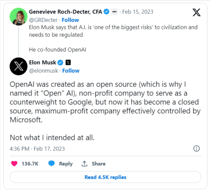Click the @elonmusk handle
210x191 pixels.
tap(43, 70)
